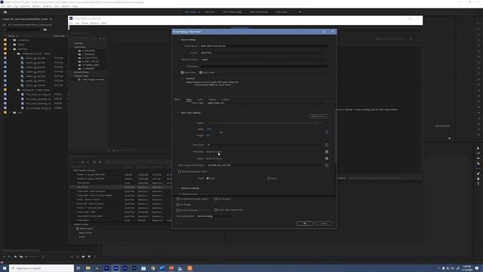
Task: Toggle the Export Video checkbox
Action: click(183, 73)
